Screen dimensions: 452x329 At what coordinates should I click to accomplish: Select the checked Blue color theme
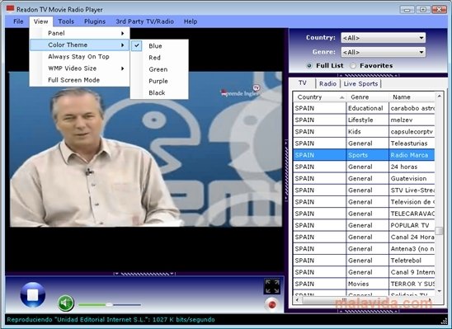[159, 46]
